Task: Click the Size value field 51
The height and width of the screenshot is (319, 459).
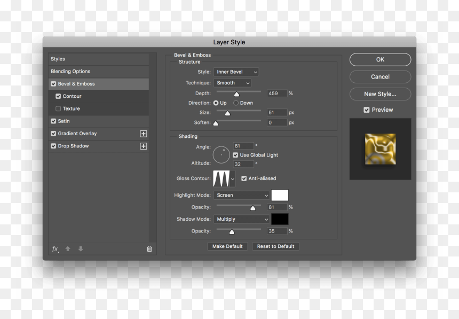Action: pyautogui.click(x=277, y=113)
